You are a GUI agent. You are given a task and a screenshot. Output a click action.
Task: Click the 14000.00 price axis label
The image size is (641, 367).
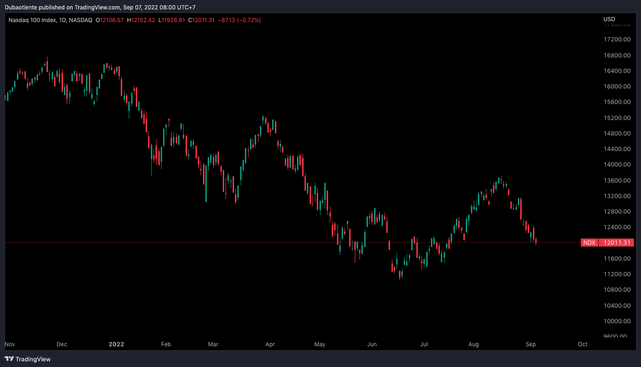coord(617,165)
